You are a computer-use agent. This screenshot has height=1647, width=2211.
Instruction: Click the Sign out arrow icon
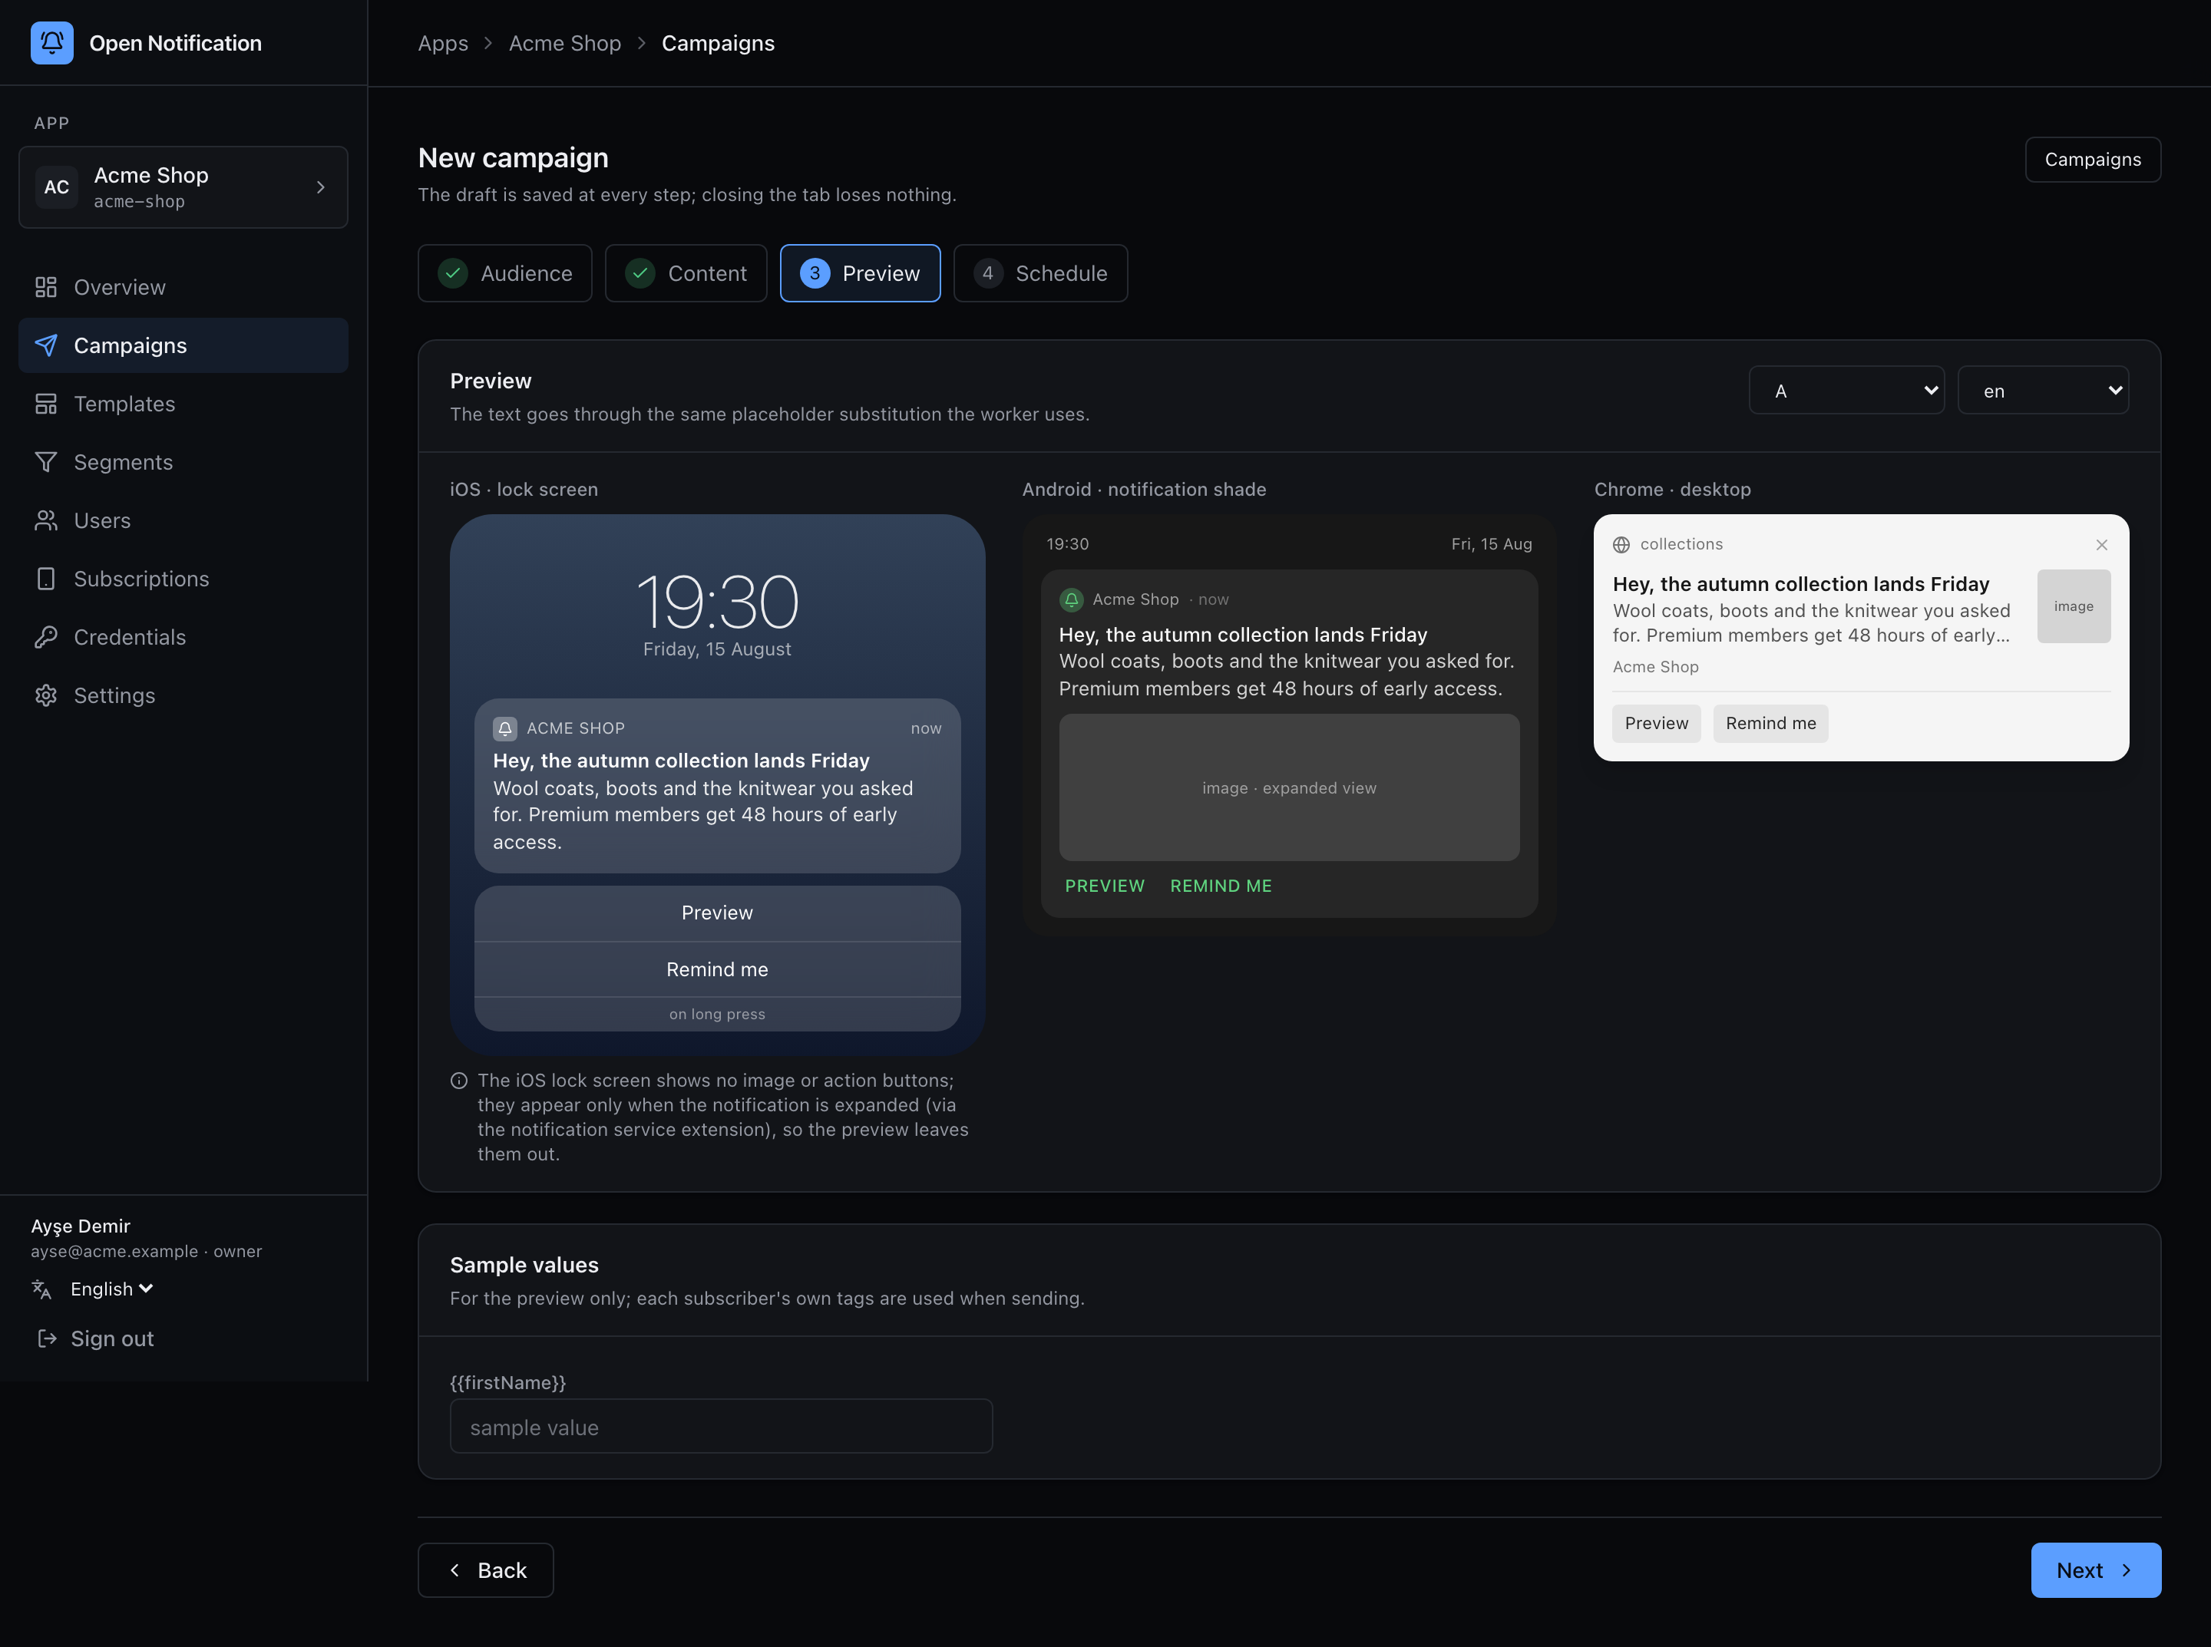point(47,1339)
